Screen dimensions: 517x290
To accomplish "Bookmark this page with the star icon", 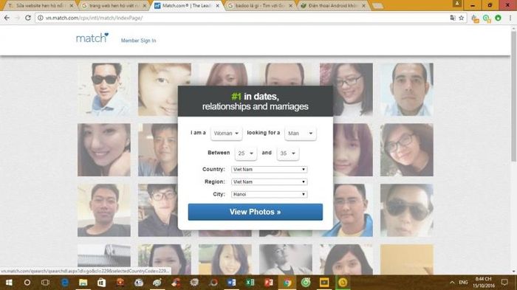I will (x=462, y=18).
